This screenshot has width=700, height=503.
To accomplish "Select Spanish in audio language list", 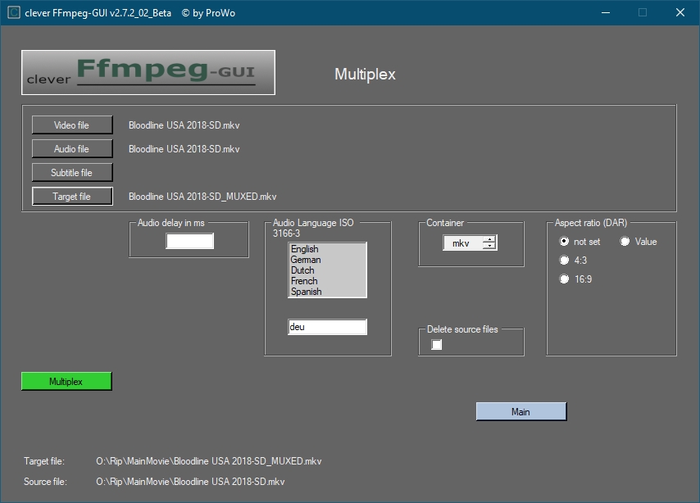I will (x=327, y=292).
